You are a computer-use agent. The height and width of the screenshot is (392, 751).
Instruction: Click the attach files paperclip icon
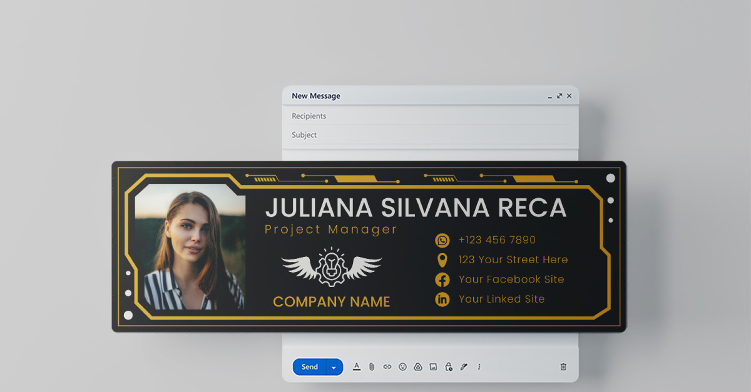pyautogui.click(x=372, y=367)
